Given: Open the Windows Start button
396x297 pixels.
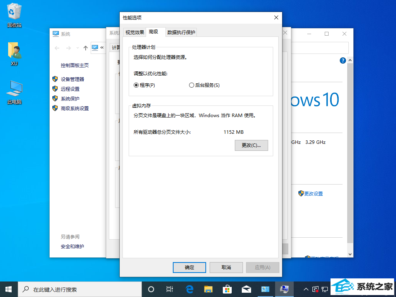Looking at the screenshot, I should (9, 289).
